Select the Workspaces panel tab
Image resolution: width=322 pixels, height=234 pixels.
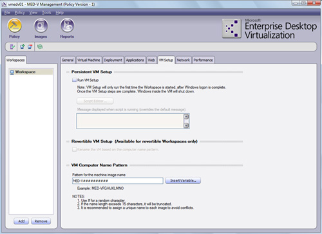click(15, 60)
